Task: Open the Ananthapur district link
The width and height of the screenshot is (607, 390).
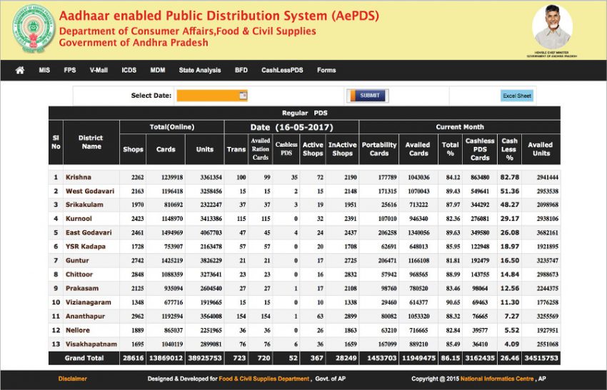Action: (x=85, y=316)
